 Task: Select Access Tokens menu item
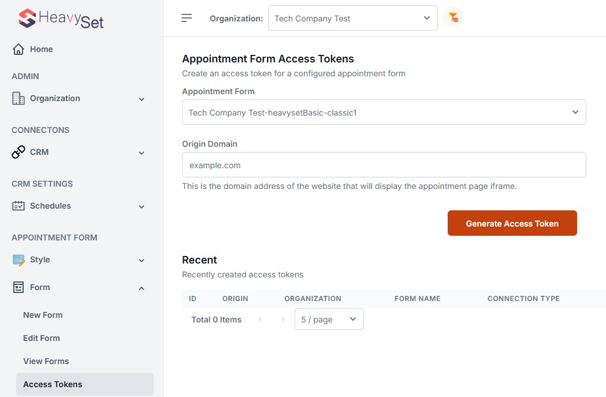pos(85,384)
